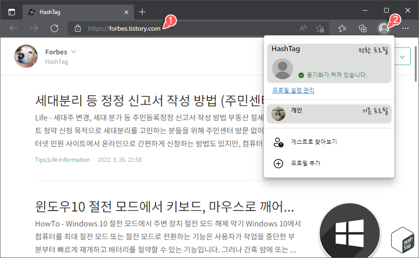Click the vertical page scrollbar
Screen dimensions: 419x258
tap(416, 64)
